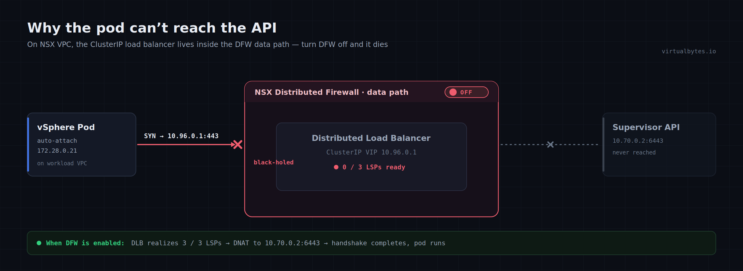Click the auto-attach label
Image resolution: width=743 pixels, height=271 pixels.
[x=57, y=141]
